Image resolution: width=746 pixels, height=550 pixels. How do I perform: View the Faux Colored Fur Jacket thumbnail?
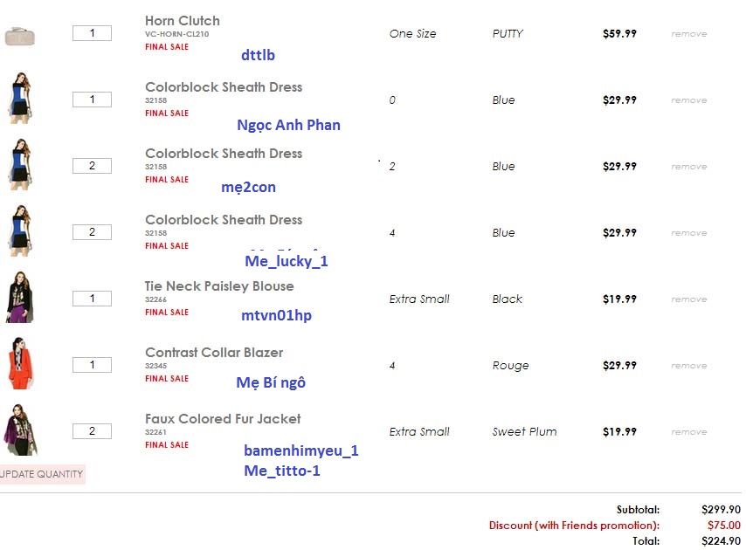point(18,430)
